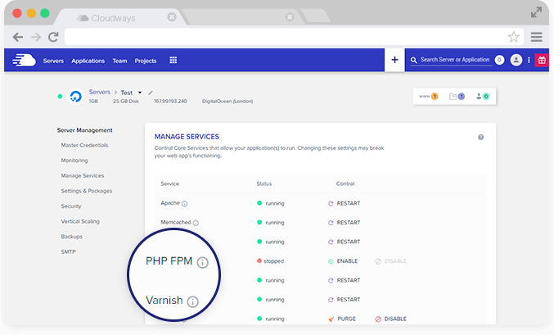Click the Search Server or Application field
The height and width of the screenshot is (335, 554).
(453, 60)
